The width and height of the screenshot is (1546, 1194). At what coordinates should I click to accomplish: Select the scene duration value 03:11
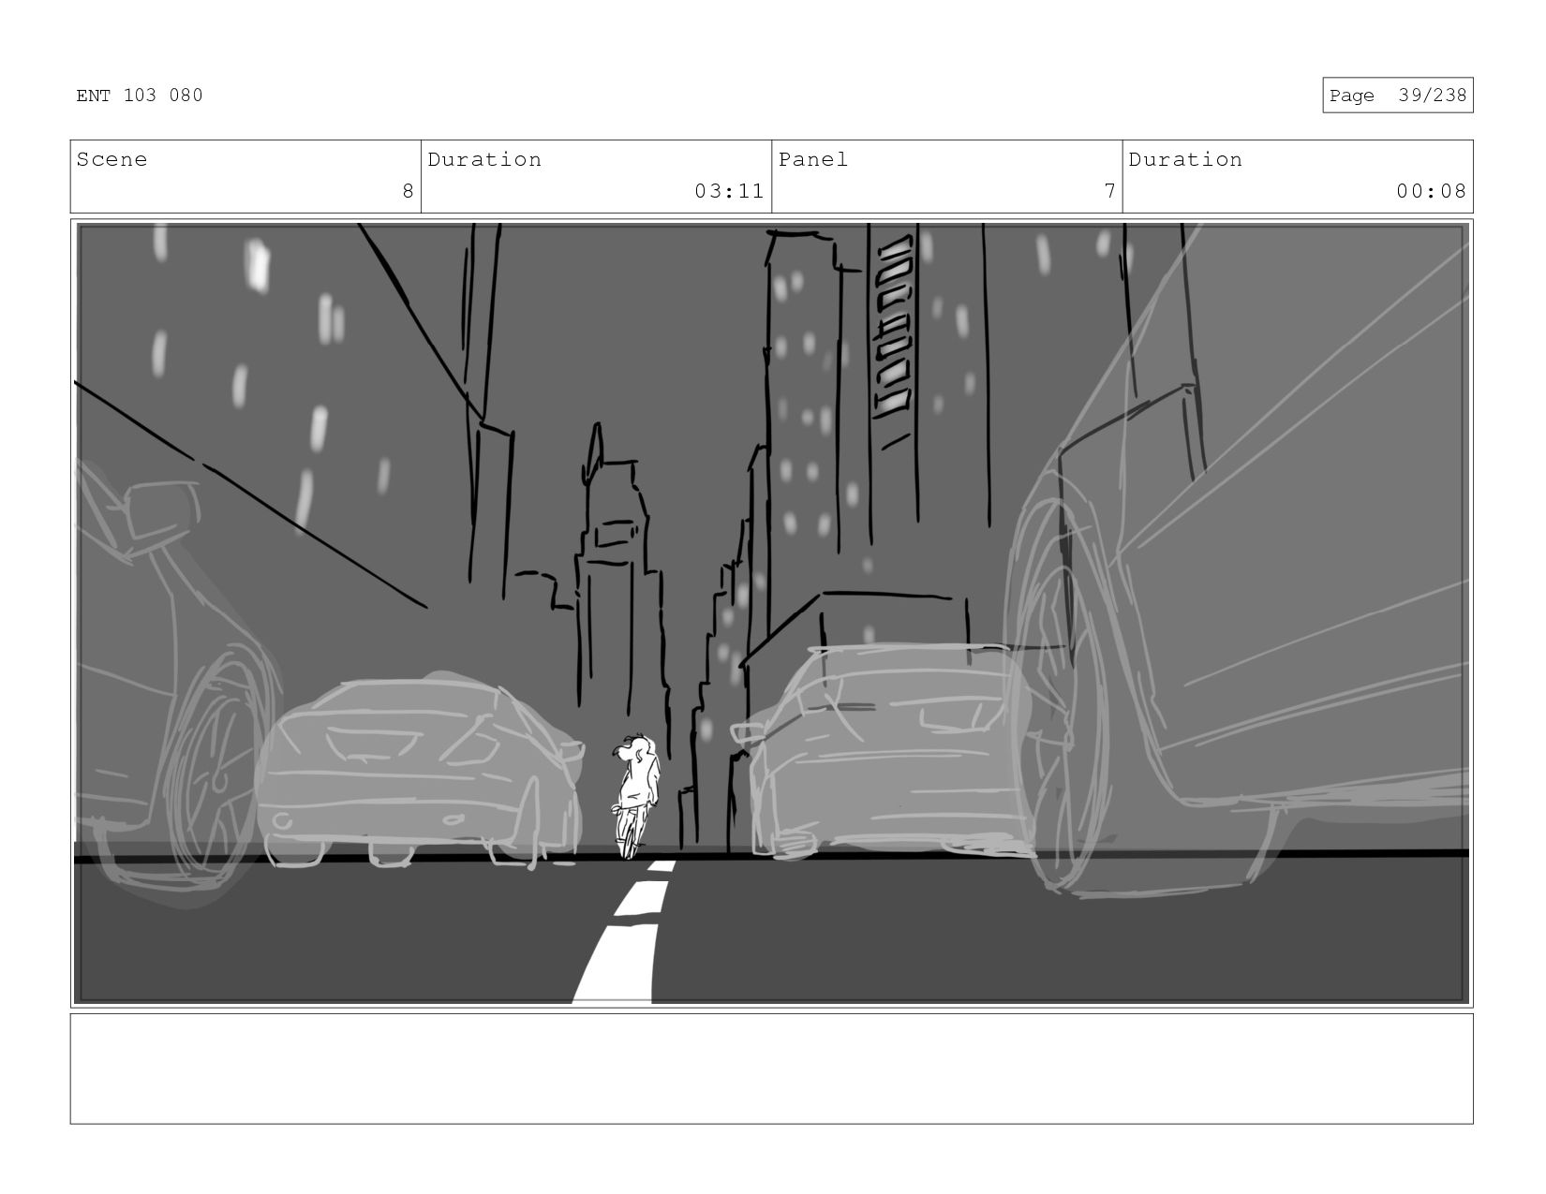coord(729,191)
